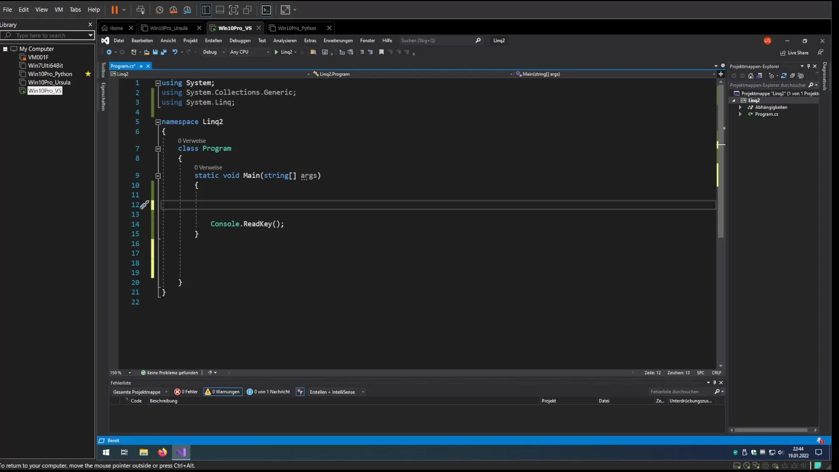Open the Any CPU platform dropdown
Viewport: 839px width, 472px height.
pos(250,52)
